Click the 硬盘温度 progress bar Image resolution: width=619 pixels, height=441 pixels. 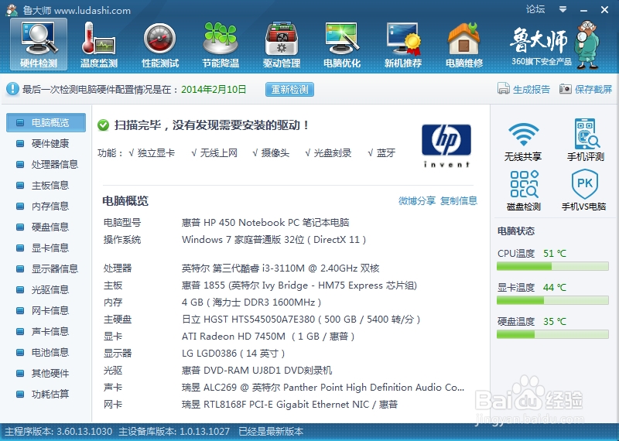tap(552, 334)
